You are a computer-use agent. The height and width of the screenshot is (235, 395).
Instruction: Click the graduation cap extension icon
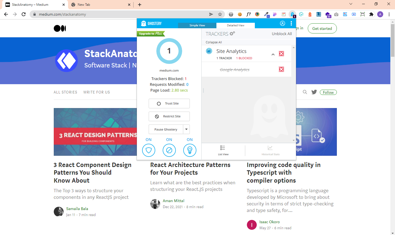[328, 15]
